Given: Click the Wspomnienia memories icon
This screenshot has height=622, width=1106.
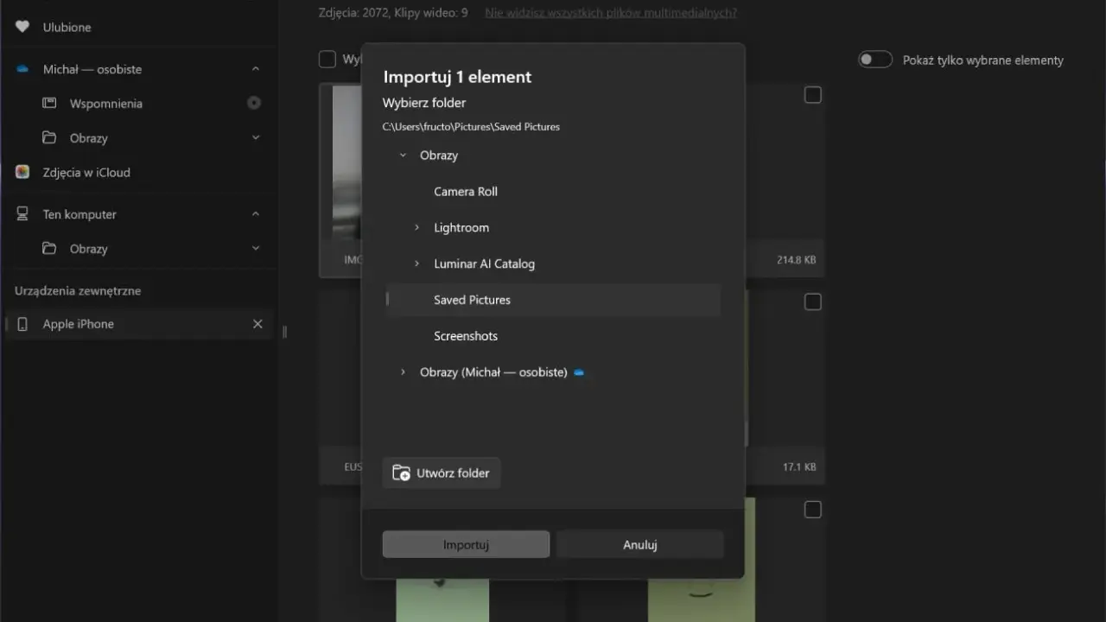Looking at the screenshot, I should point(49,104).
